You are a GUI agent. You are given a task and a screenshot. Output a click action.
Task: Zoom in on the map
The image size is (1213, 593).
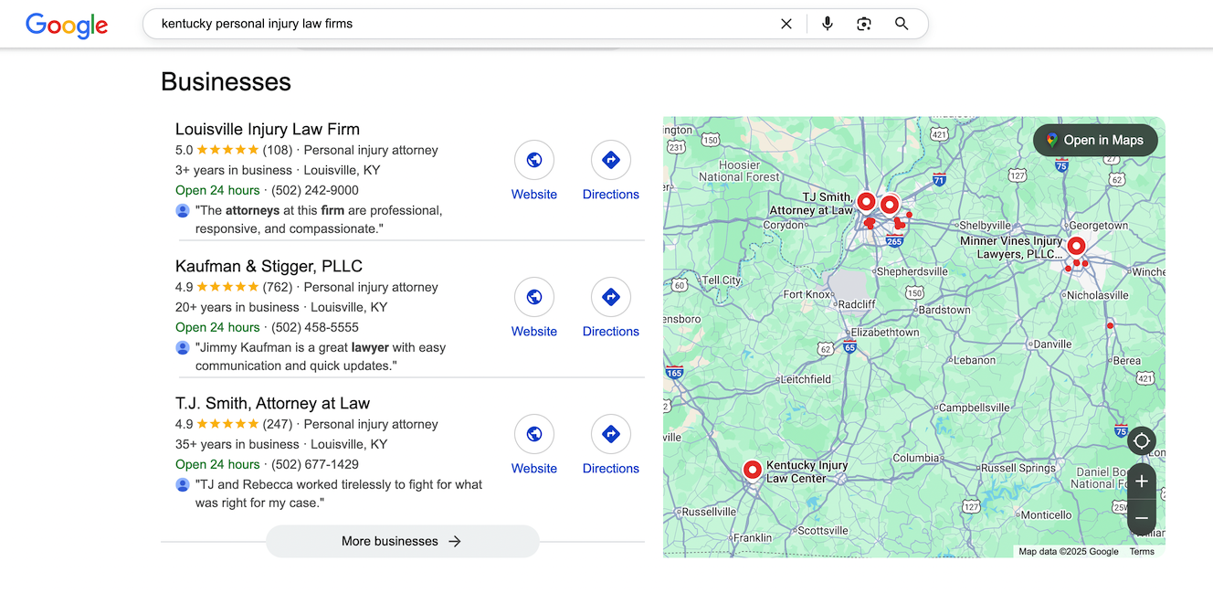coord(1142,482)
